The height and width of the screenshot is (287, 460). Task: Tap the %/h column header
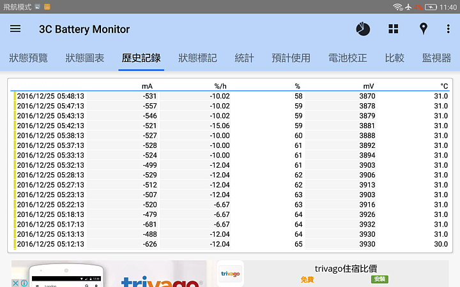(x=220, y=86)
